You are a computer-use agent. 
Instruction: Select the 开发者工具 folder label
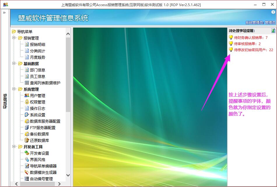click(x=33, y=147)
